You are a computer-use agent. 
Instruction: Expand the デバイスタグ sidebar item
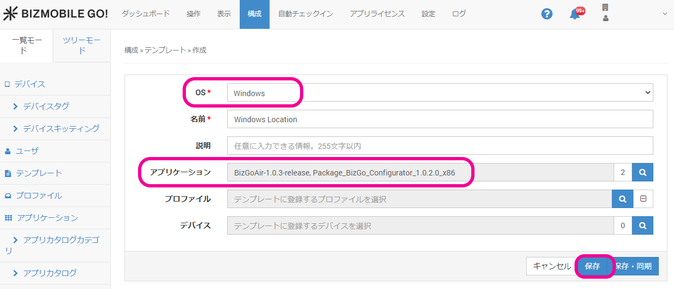pyautogui.click(x=46, y=106)
